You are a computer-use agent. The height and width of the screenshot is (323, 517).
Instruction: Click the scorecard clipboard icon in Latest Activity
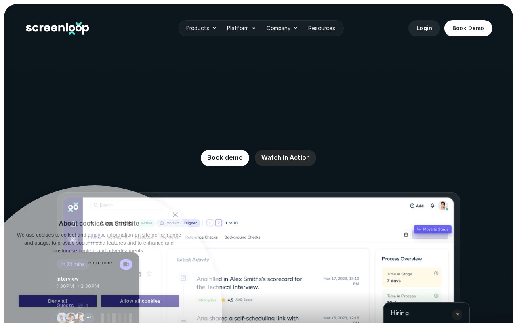click(x=183, y=278)
